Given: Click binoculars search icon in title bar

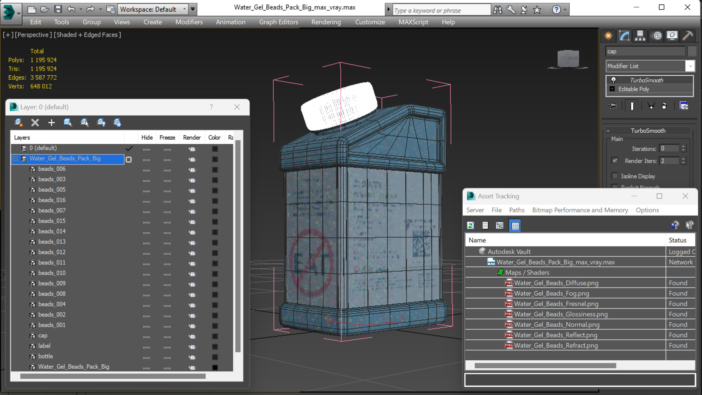Looking at the screenshot, I should [498, 10].
